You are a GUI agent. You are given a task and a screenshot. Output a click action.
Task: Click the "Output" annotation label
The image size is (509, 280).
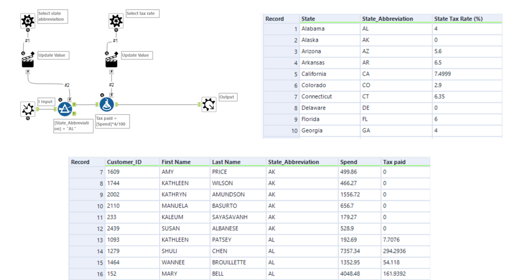[x=227, y=97]
